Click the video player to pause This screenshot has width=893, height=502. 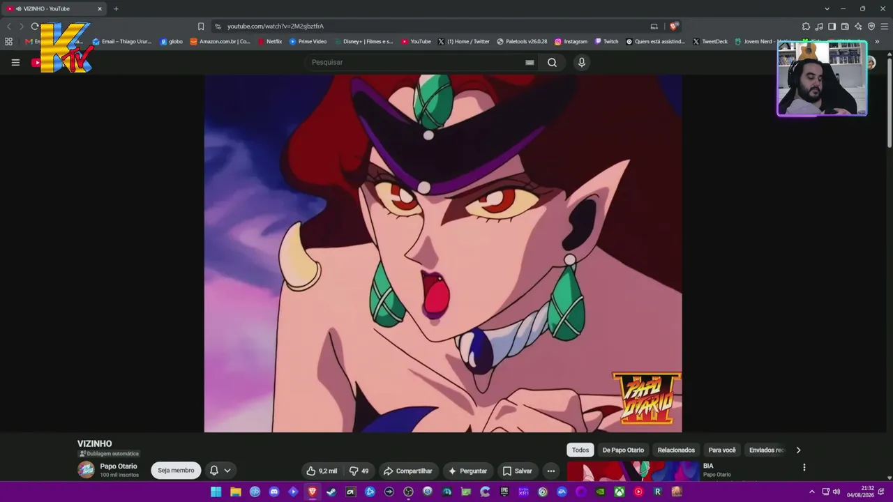tap(443, 254)
